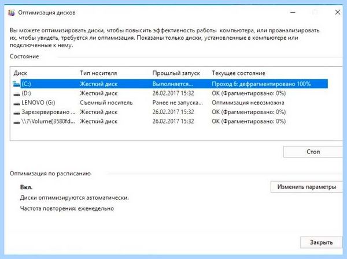This screenshot has height=259, width=347.
Task: Click Частота повторения: еженедельно text
Action: tap(67, 208)
